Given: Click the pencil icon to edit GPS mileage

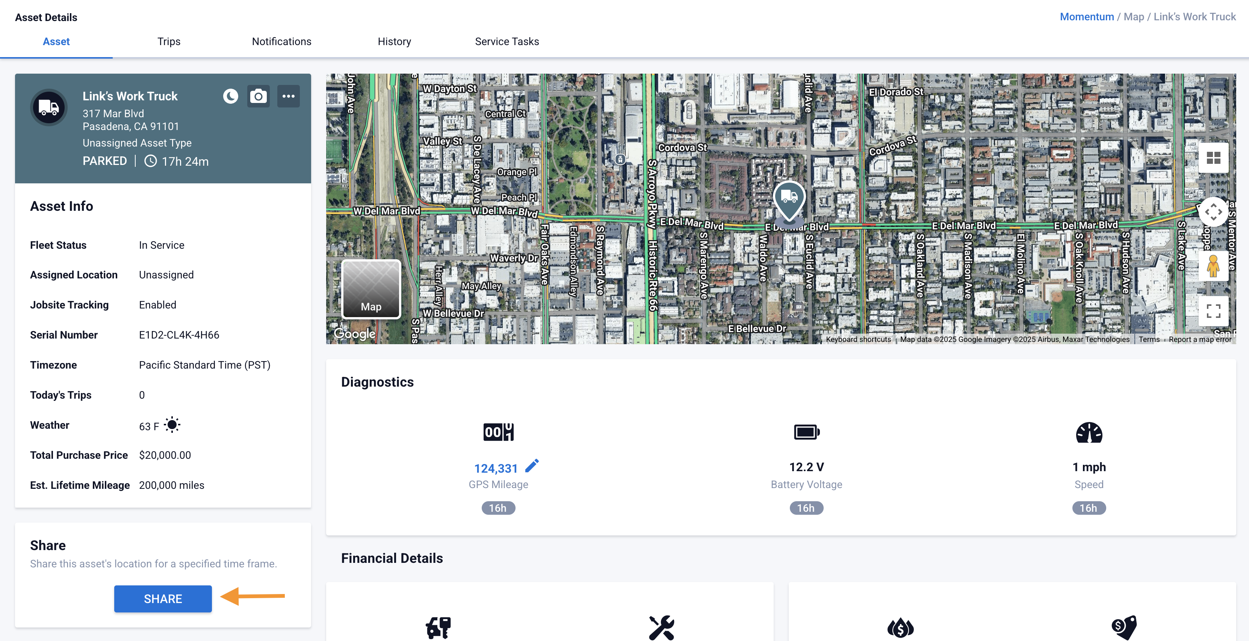Looking at the screenshot, I should pyautogui.click(x=532, y=466).
